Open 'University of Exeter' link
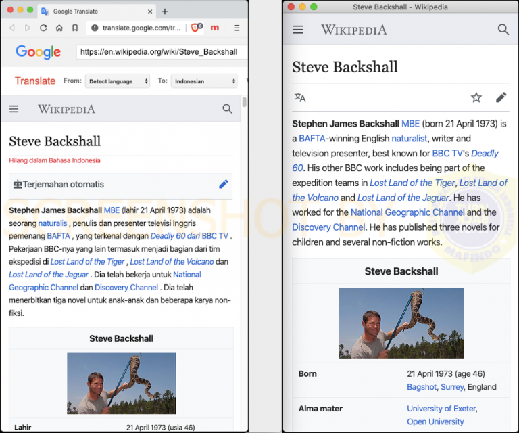The height and width of the screenshot is (433, 519). [441, 409]
